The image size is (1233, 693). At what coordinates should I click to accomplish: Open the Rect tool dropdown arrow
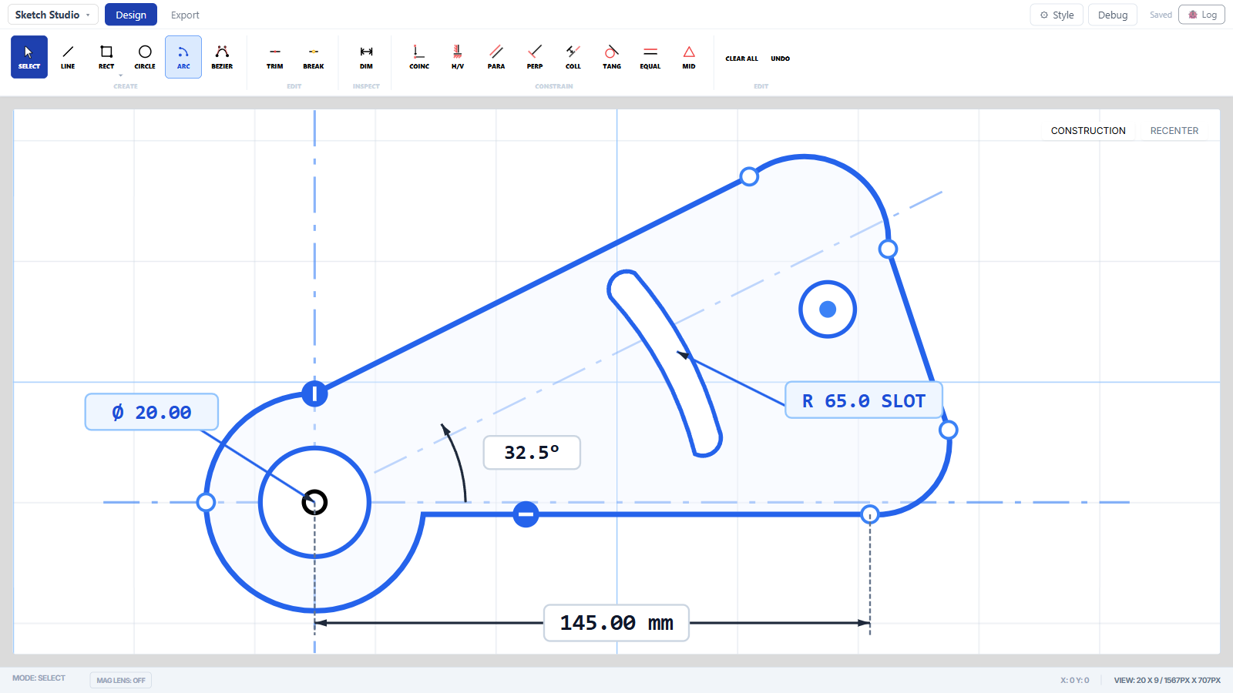[121, 75]
